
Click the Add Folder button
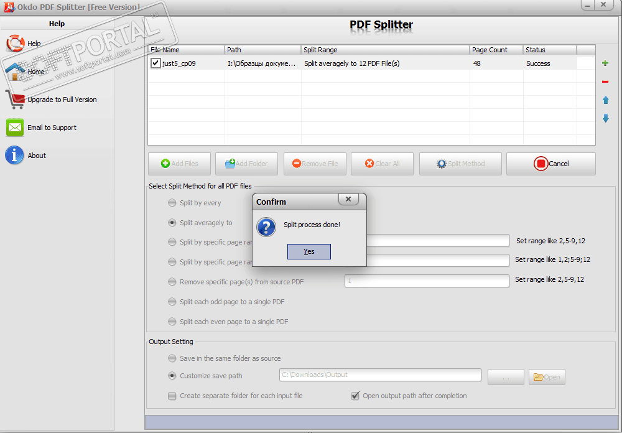click(246, 164)
